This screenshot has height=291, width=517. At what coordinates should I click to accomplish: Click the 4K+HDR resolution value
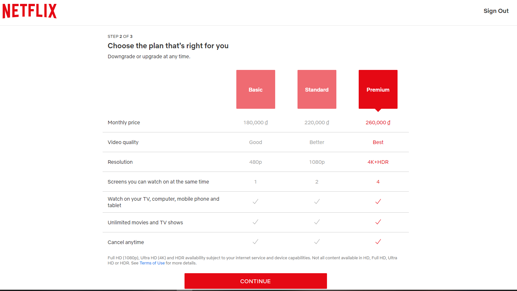click(x=378, y=162)
